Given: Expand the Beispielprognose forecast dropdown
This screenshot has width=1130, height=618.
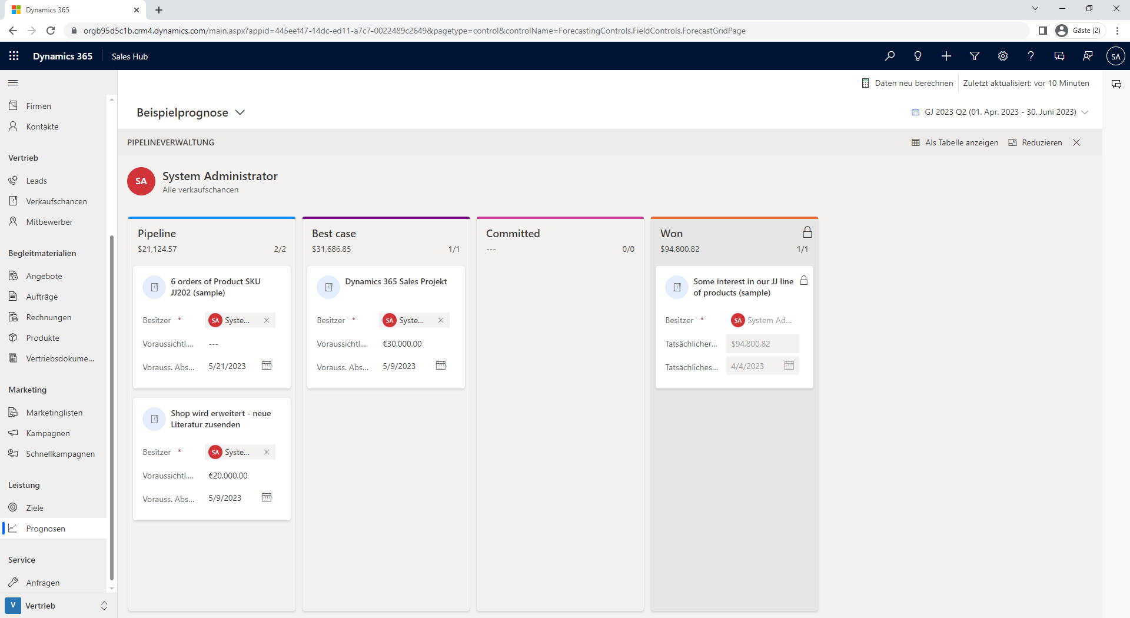Looking at the screenshot, I should (x=240, y=112).
